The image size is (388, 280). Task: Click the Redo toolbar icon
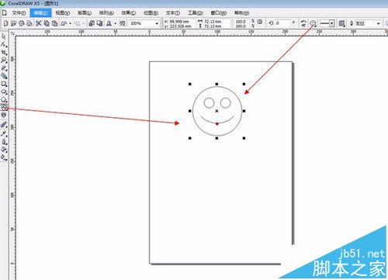pos(77,23)
